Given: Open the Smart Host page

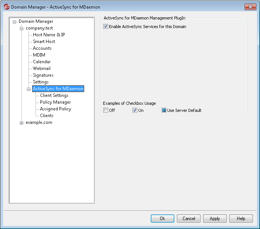Looking at the screenshot, I should coord(44,42).
